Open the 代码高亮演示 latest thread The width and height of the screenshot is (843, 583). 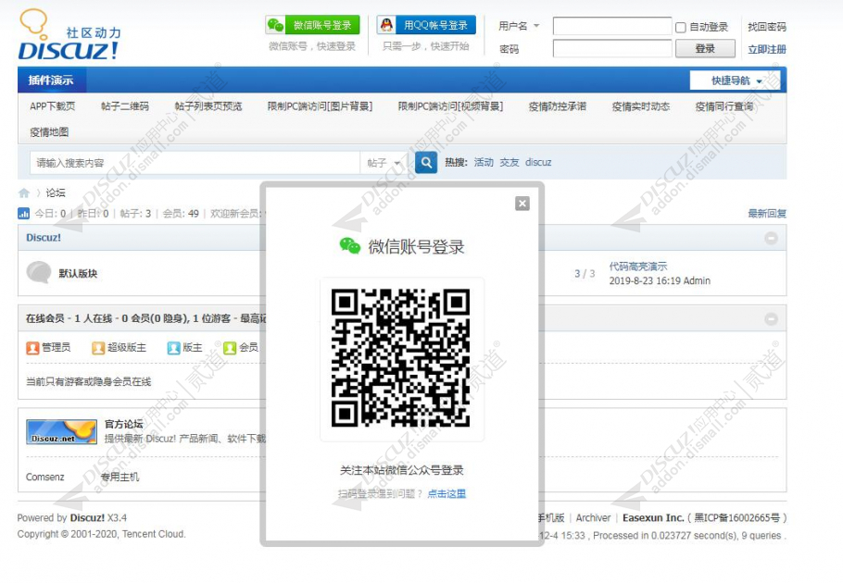(x=638, y=267)
